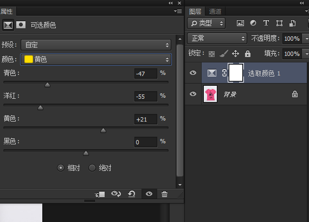Click the 黑色 percentage input field
309x222 pixels.
pyautogui.click(x=146, y=142)
